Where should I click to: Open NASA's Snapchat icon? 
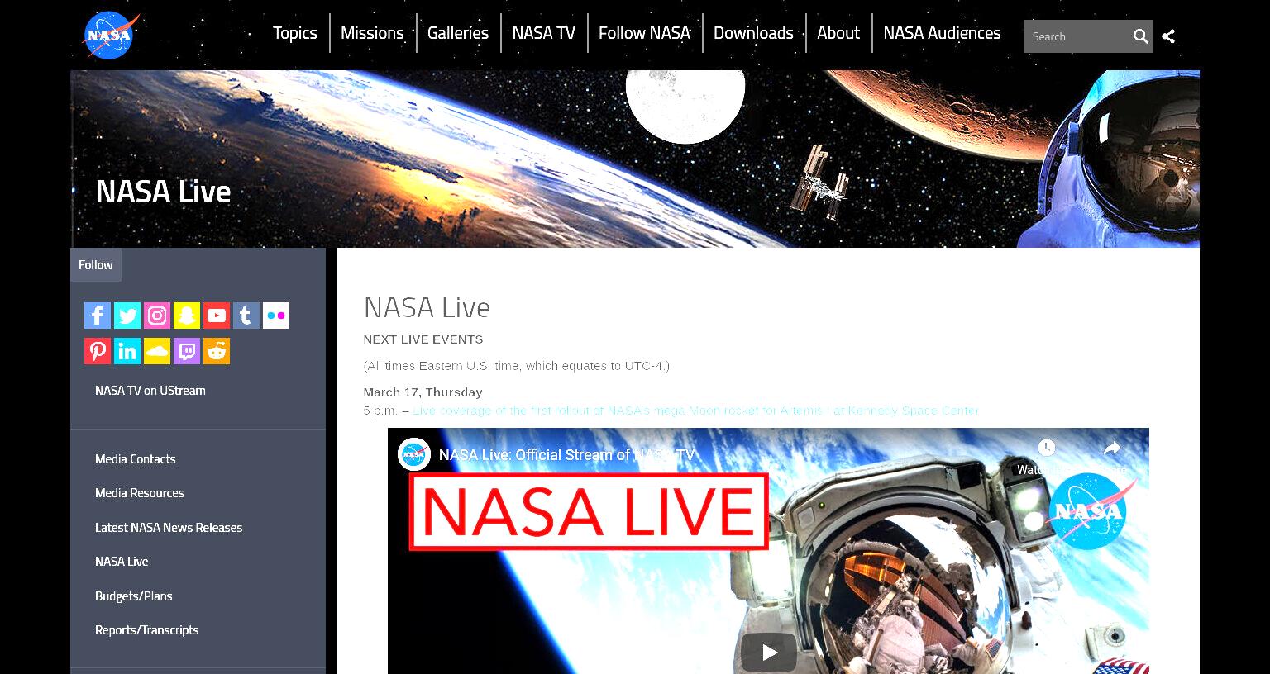coord(187,316)
